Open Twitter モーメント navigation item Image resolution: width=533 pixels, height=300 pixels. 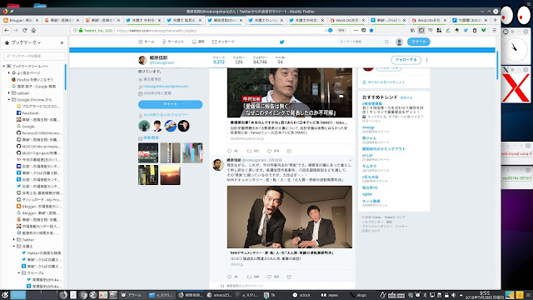(x=172, y=42)
